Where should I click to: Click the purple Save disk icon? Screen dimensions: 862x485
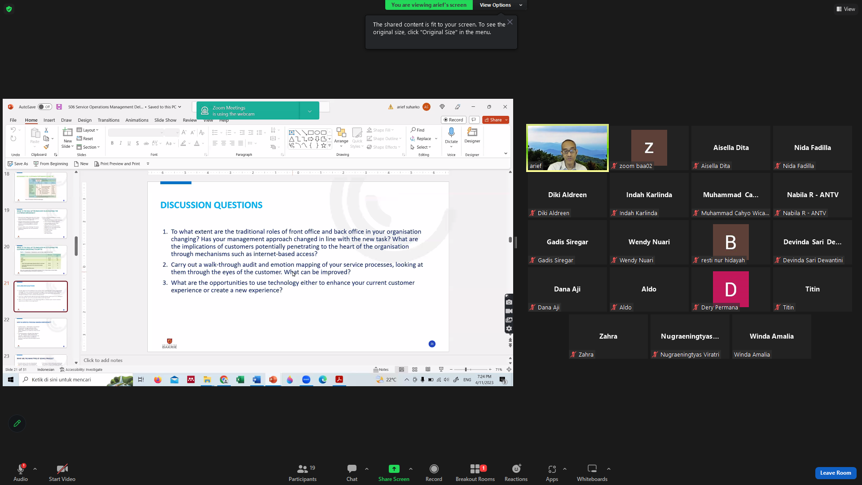tap(59, 107)
